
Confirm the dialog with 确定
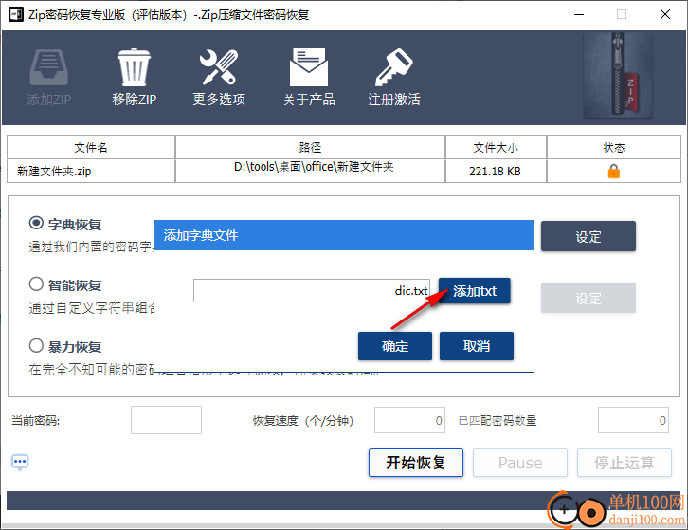tap(395, 346)
